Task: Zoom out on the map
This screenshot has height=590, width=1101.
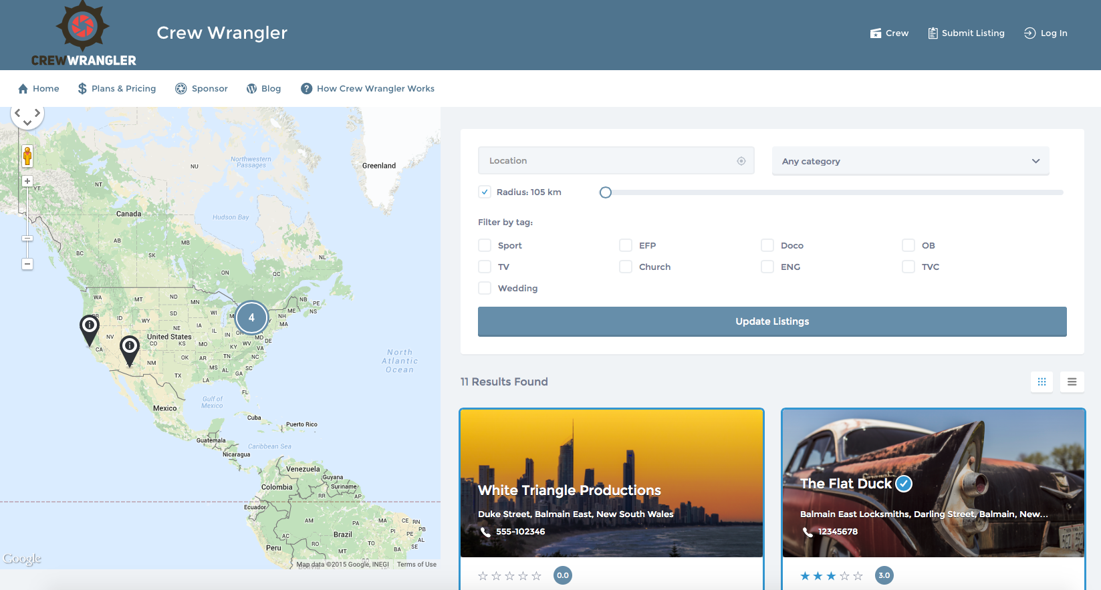Action: (x=27, y=264)
